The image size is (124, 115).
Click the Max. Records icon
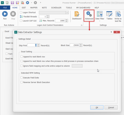tap(41, 21)
